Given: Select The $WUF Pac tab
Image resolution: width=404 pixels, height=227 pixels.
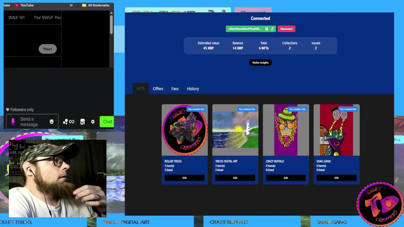Looking at the screenshot, I should point(47,17).
